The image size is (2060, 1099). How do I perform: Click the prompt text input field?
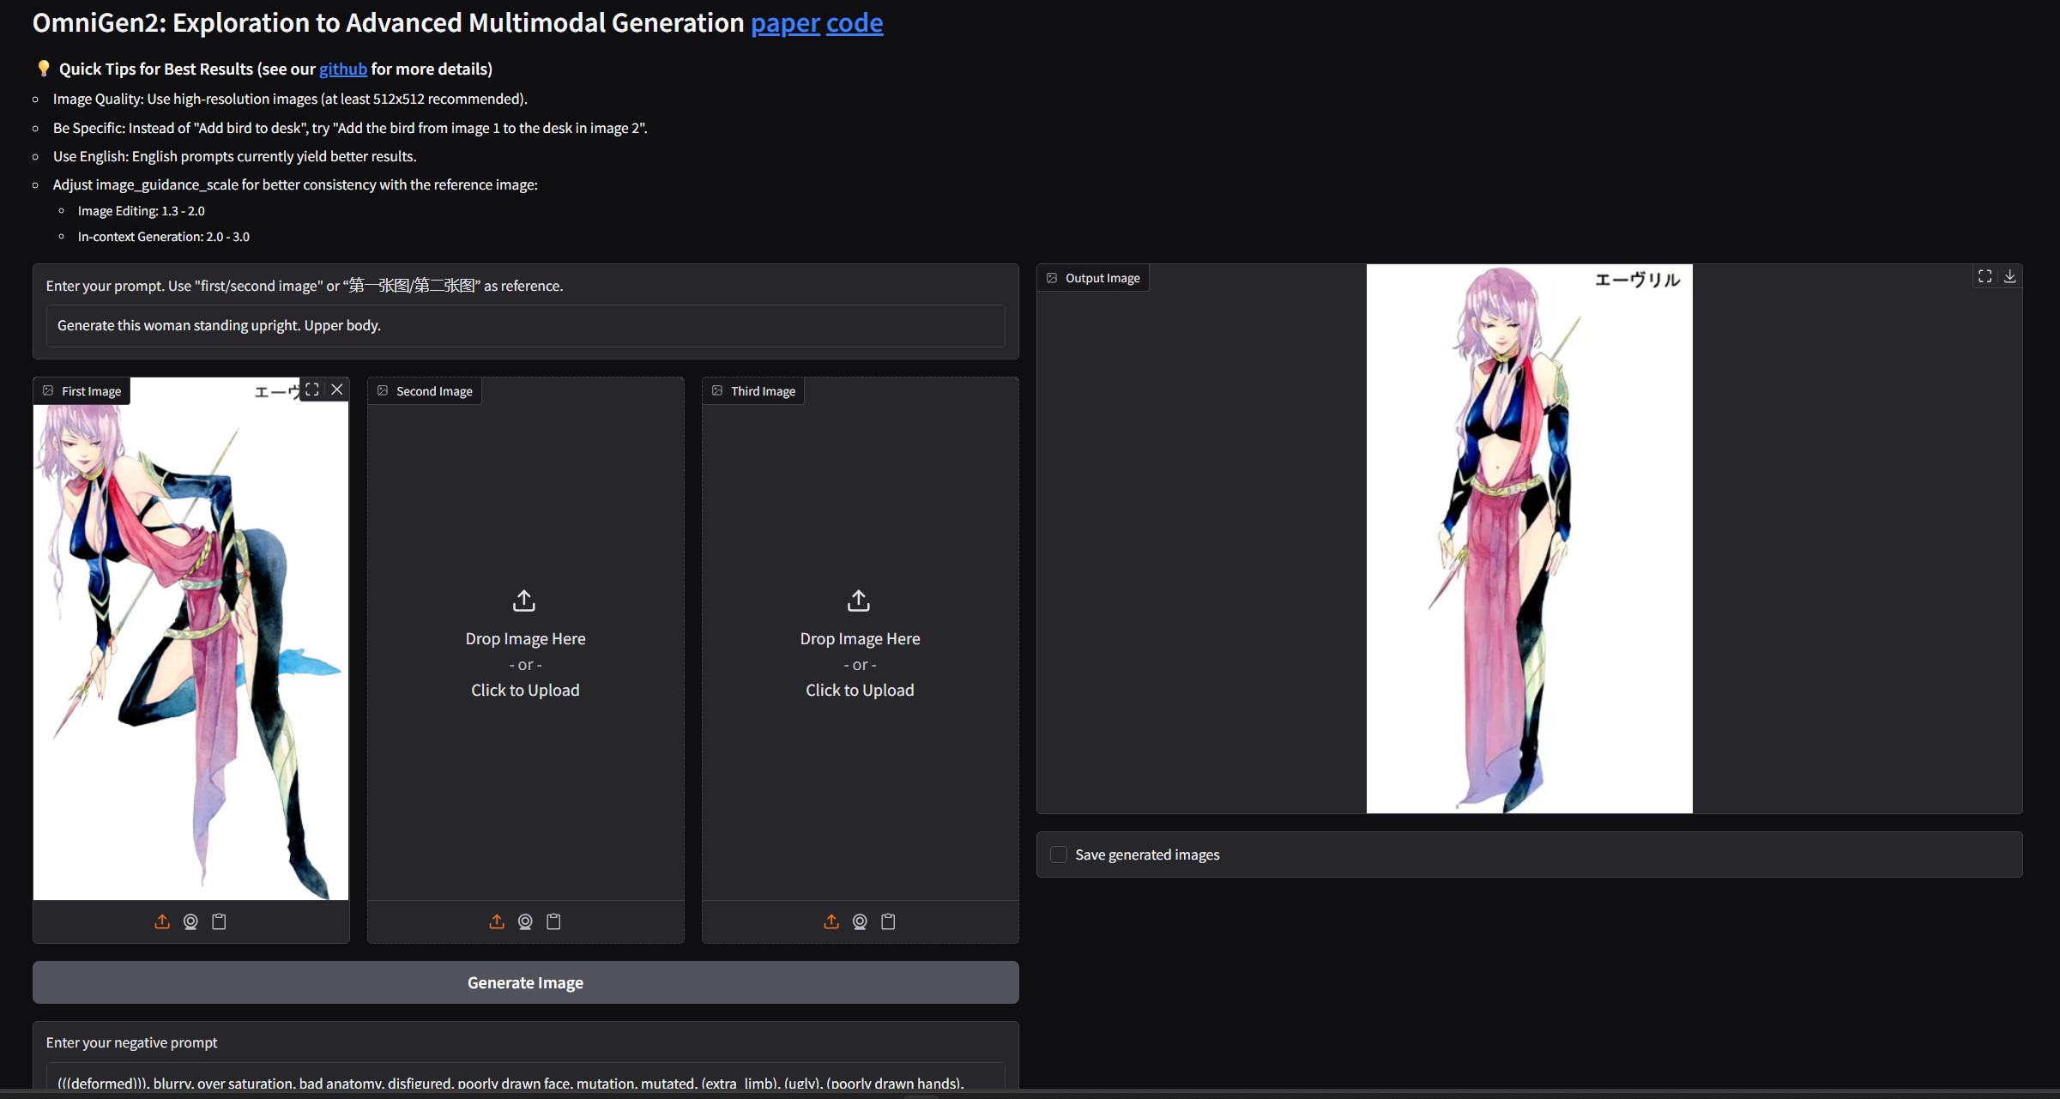[525, 325]
